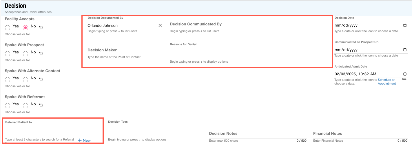
Task: Reset the Facility Accepts selection
Action: (41, 27)
